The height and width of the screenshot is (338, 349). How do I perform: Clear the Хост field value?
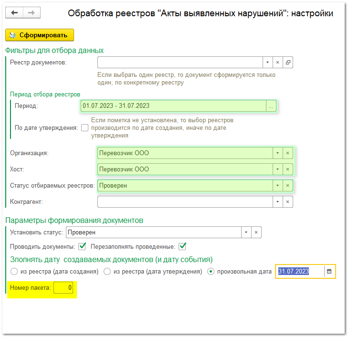click(287, 169)
